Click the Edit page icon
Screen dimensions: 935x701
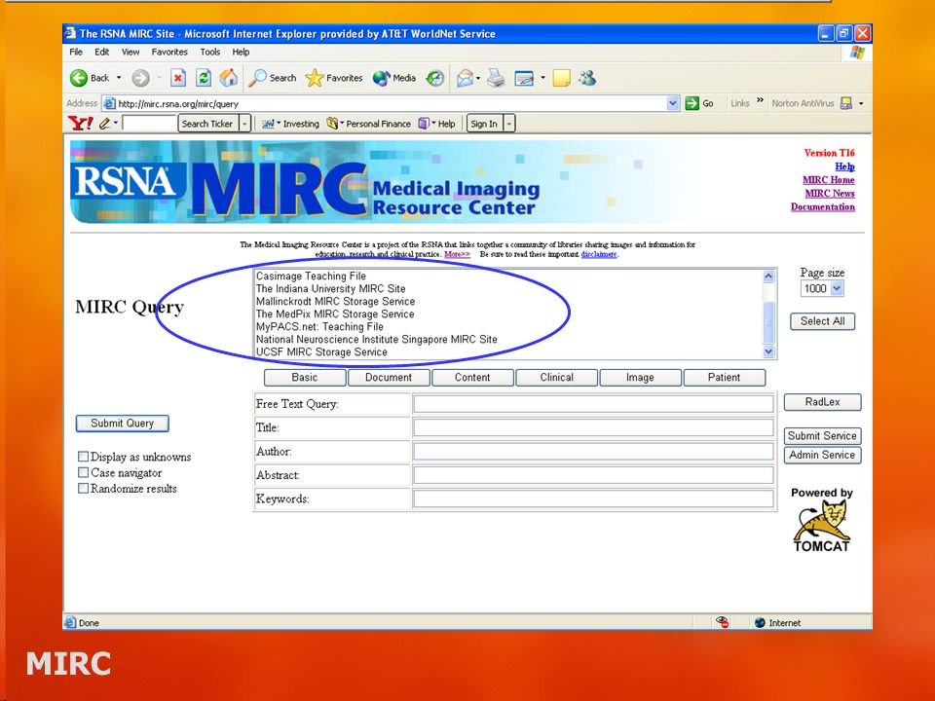coord(524,78)
